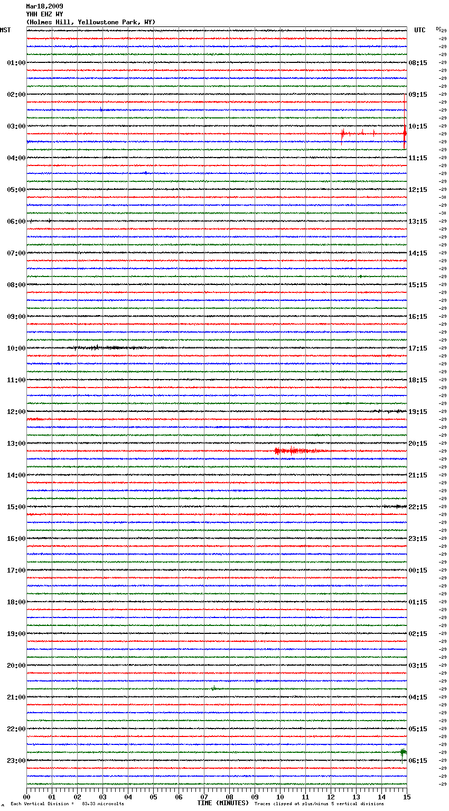The image size is (449, 811).
Task: Select the 08:00 MST time label
Action: point(16,285)
